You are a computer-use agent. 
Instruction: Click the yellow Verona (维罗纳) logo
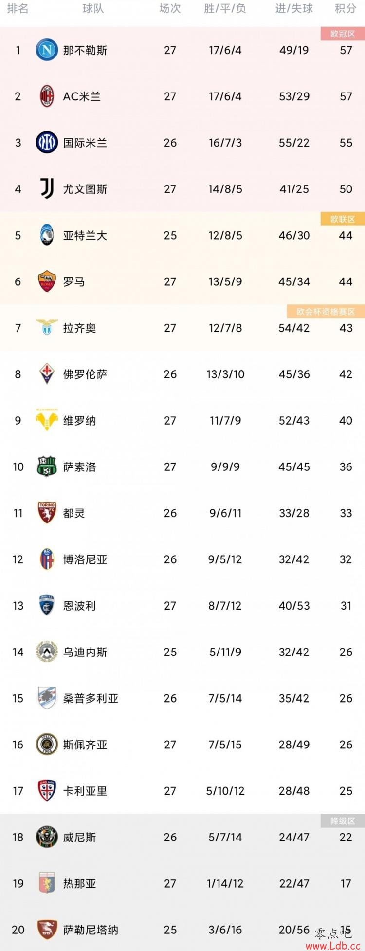click(x=47, y=420)
